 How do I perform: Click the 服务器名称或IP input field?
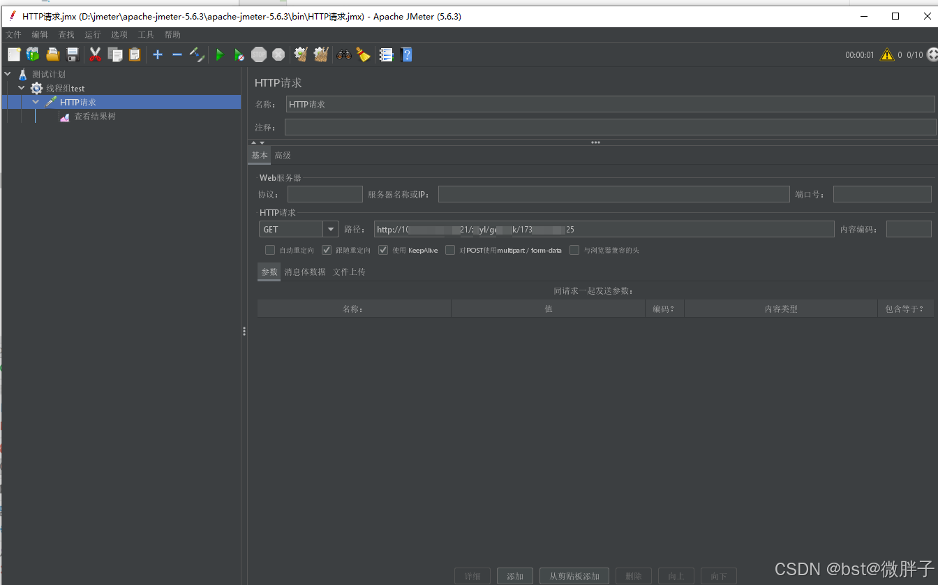[x=614, y=194]
